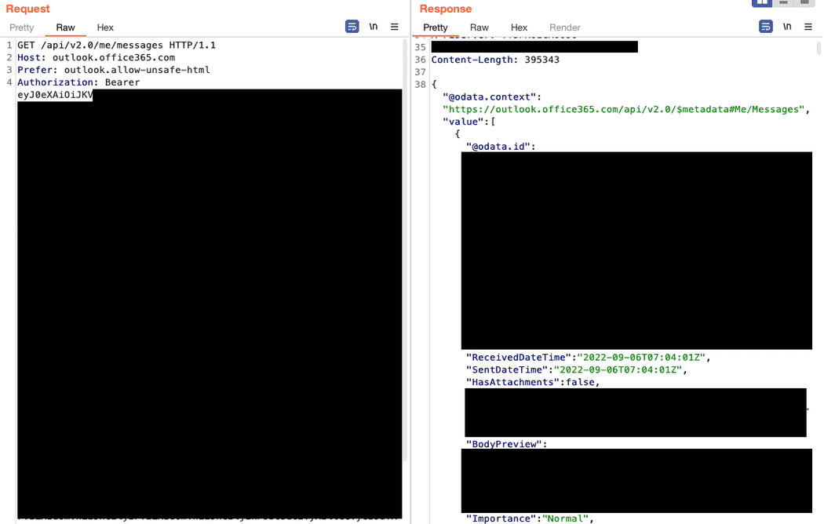Click the 'Response' panel heading
The height and width of the screenshot is (524, 824).
pos(445,9)
